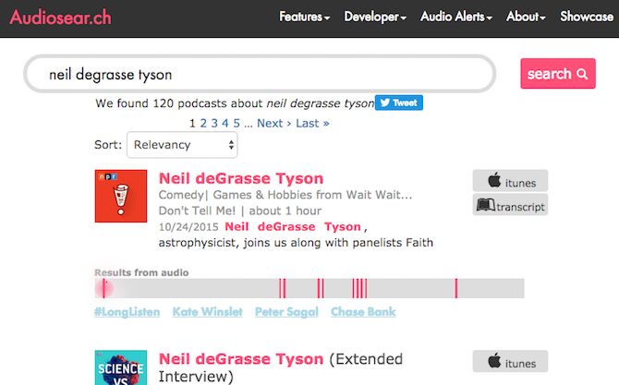Viewport: 619px width, 385px height.
Task: Open the Extended Interview episode title
Action: (x=281, y=367)
